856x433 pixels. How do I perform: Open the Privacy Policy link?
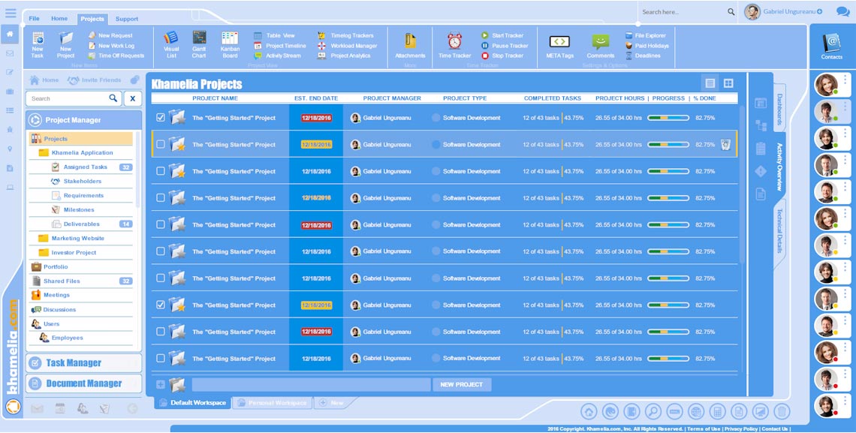pyautogui.click(x=741, y=429)
